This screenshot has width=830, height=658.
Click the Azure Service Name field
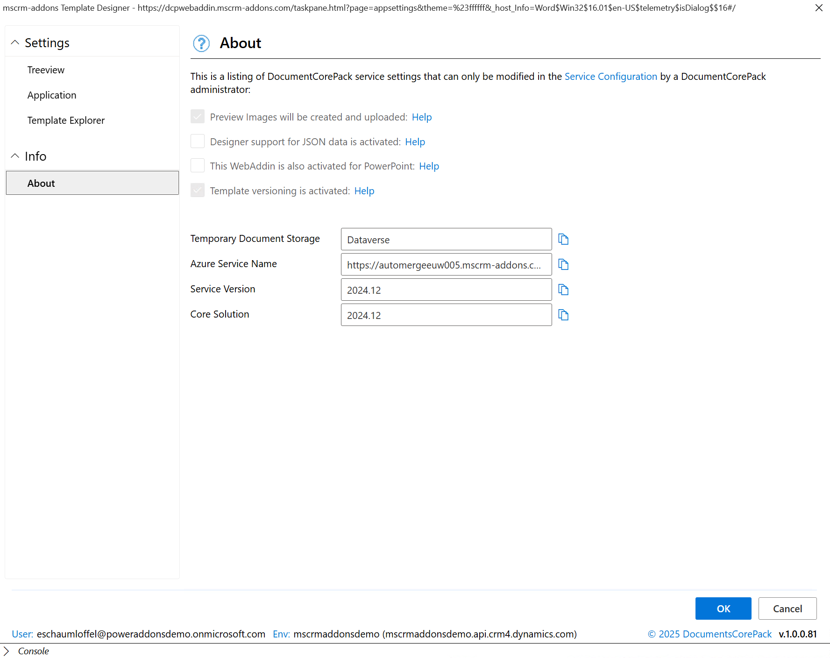pyautogui.click(x=446, y=265)
